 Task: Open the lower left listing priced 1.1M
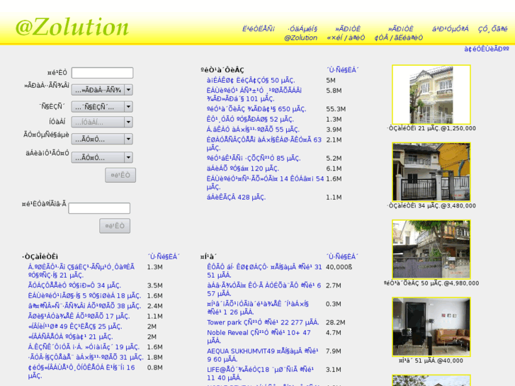79,316
